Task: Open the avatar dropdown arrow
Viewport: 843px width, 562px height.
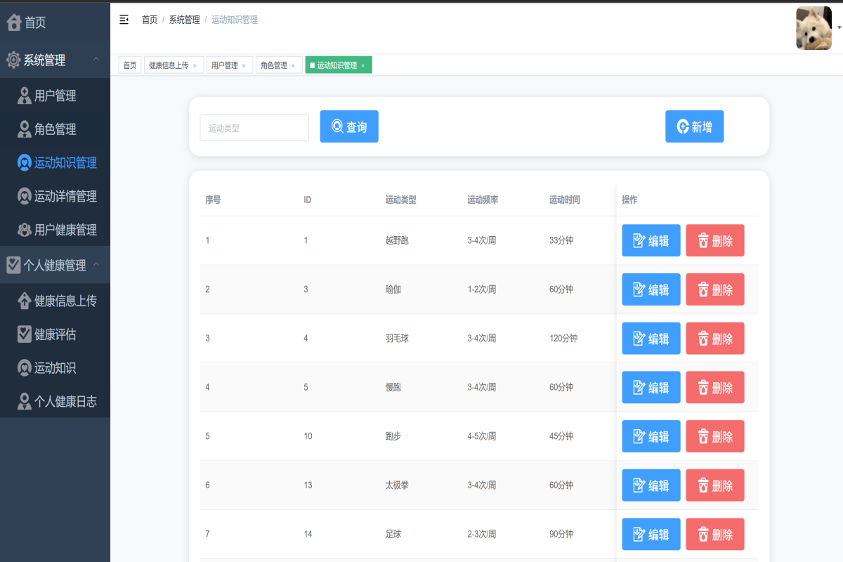Action: pyautogui.click(x=839, y=26)
